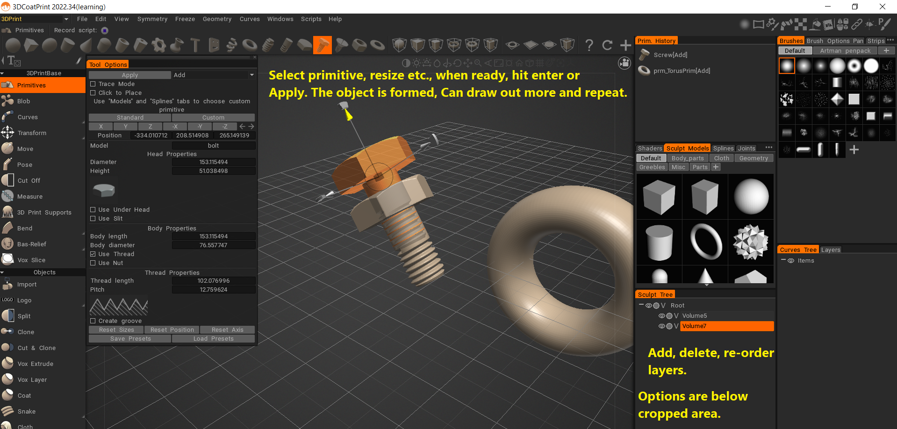Collapse the Root node in Sculpt Tree

[x=641, y=305]
